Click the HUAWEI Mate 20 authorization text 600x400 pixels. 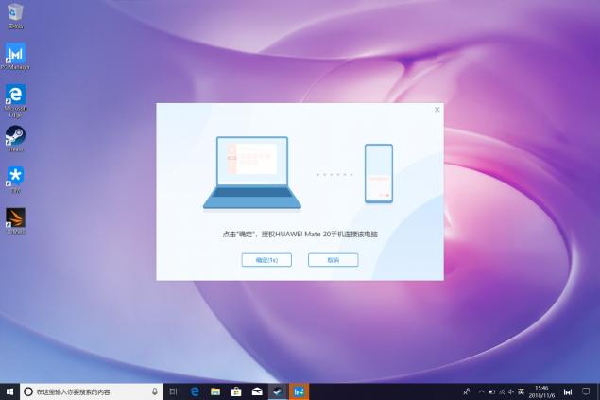coord(300,234)
